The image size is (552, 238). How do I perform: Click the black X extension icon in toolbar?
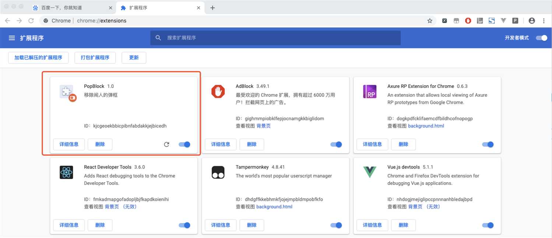click(x=444, y=21)
